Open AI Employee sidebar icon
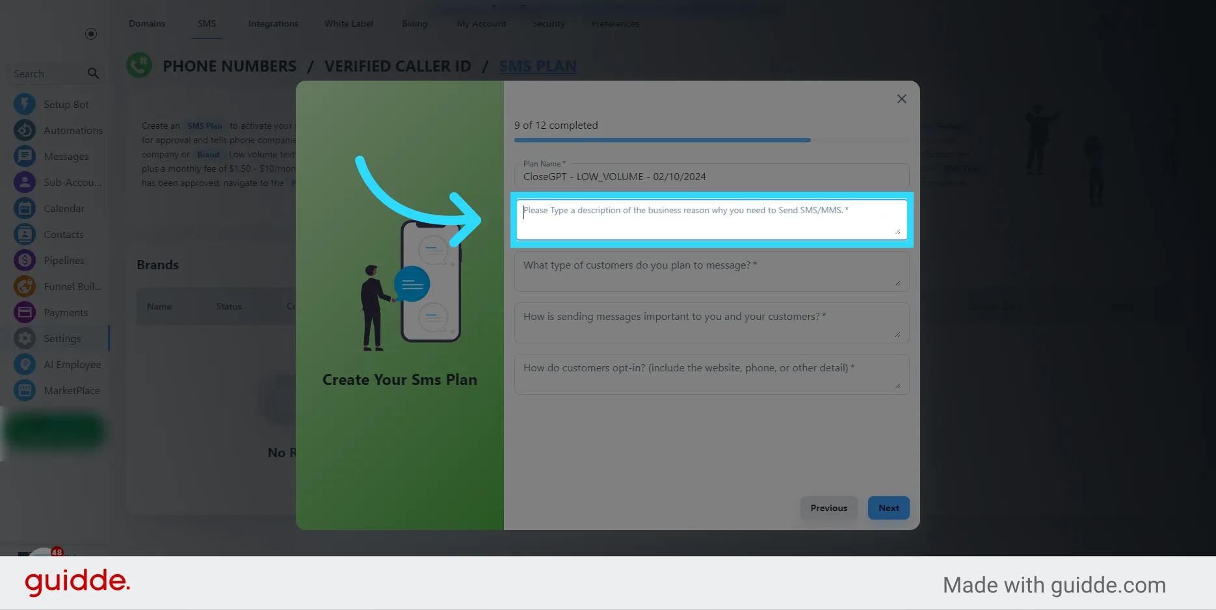Viewport: 1216px width, 610px height. (25, 364)
